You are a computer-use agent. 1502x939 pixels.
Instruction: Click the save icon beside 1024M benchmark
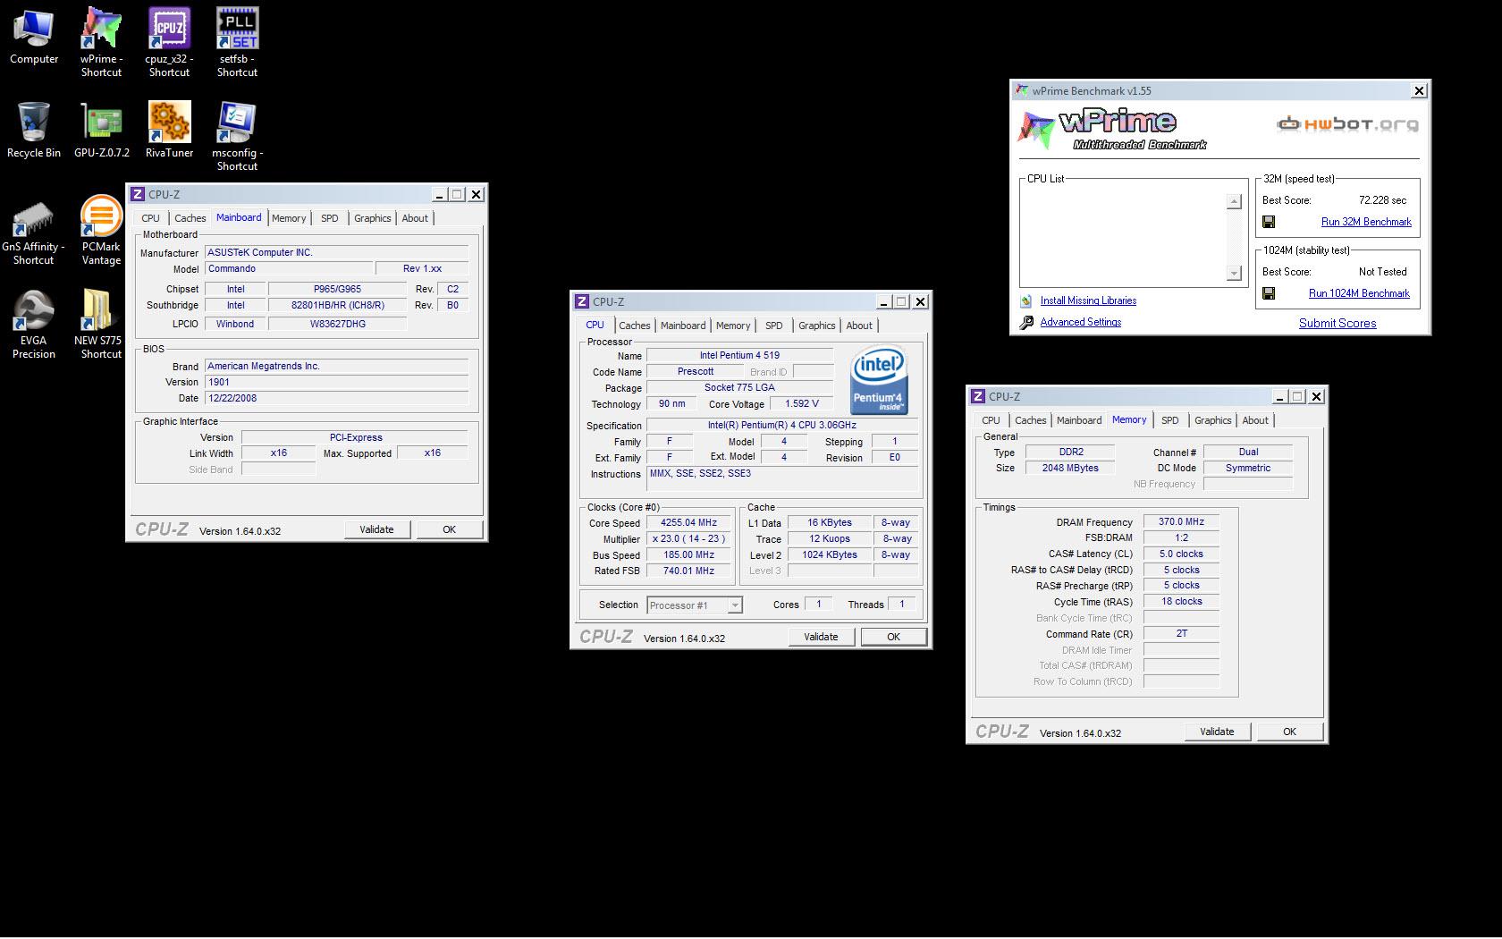[x=1269, y=293]
